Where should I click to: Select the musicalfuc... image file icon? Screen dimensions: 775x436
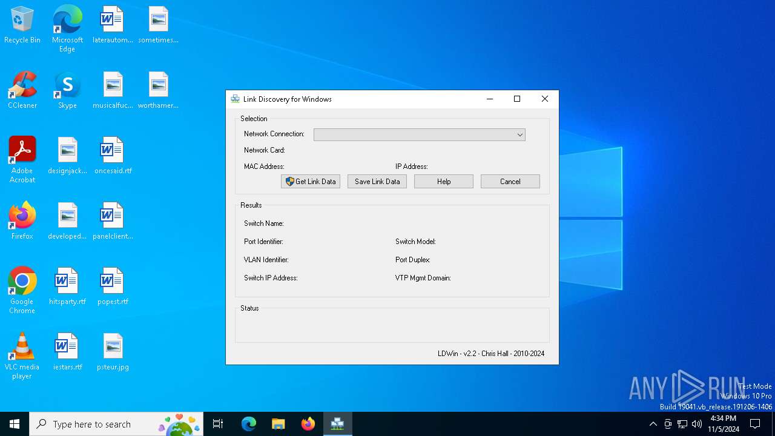tap(113, 91)
